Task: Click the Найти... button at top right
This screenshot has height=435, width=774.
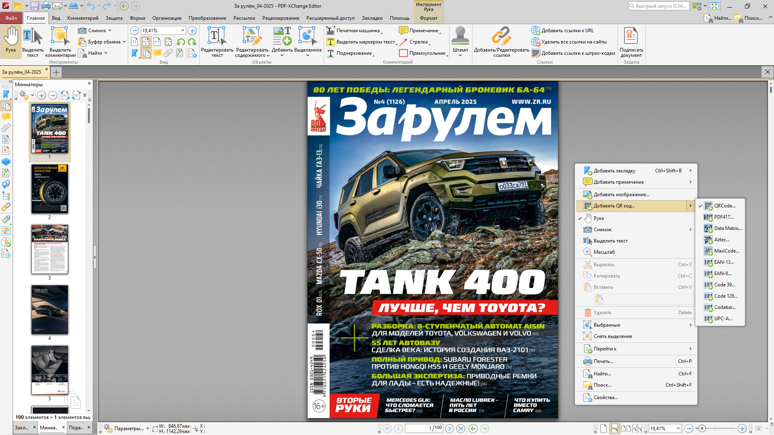Action: point(718,18)
